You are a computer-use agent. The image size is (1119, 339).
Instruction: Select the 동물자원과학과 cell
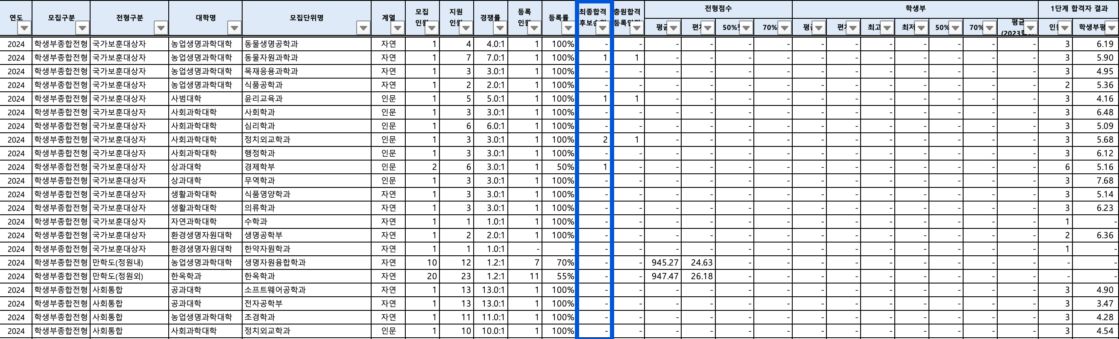[x=307, y=58]
